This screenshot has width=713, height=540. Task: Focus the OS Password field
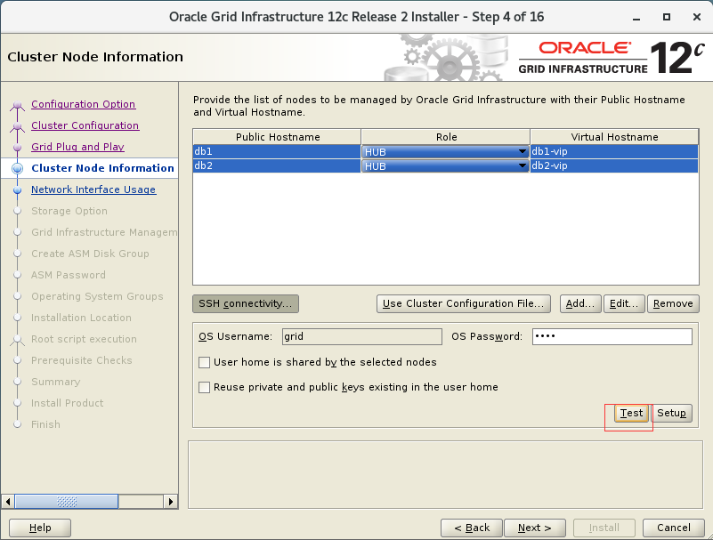[612, 336]
